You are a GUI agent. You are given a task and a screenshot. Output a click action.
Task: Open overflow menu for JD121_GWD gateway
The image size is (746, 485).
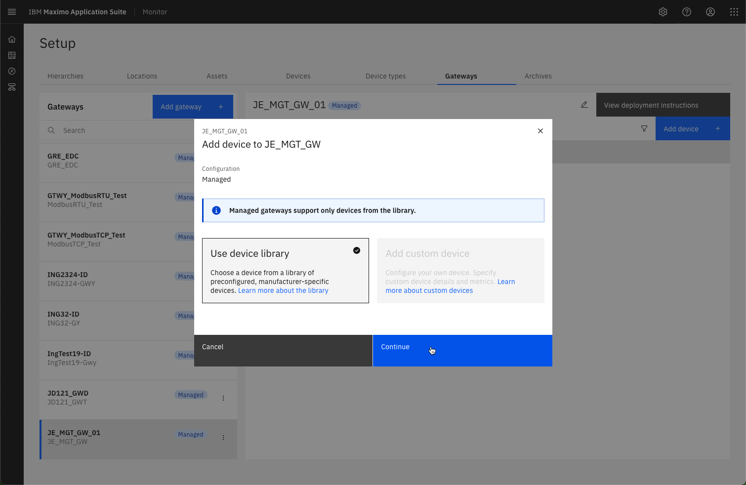[223, 398]
